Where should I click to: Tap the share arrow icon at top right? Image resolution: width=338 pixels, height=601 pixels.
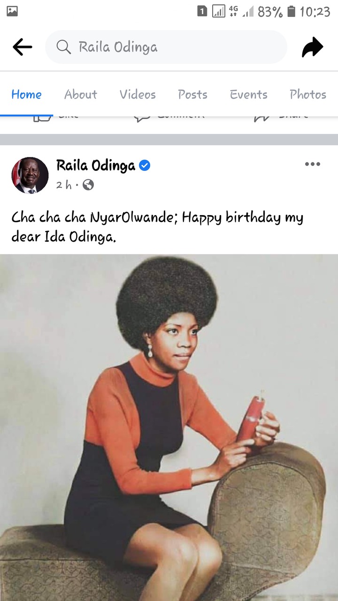[313, 47]
